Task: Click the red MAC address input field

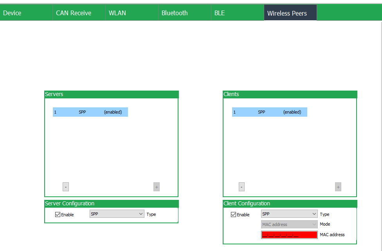Action: [289, 234]
